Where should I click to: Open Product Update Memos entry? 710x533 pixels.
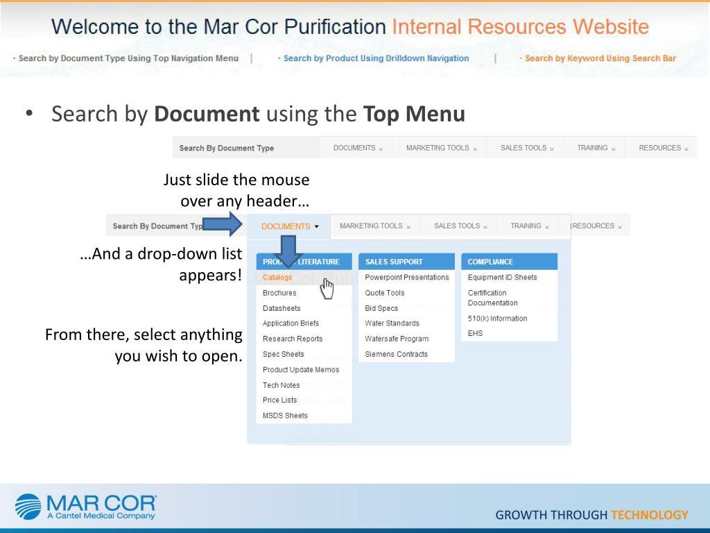point(301,369)
